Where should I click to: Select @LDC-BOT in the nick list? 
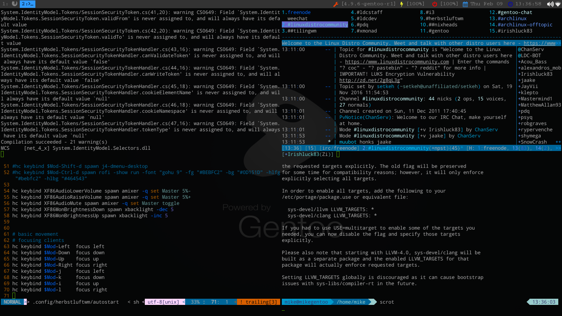point(529,56)
